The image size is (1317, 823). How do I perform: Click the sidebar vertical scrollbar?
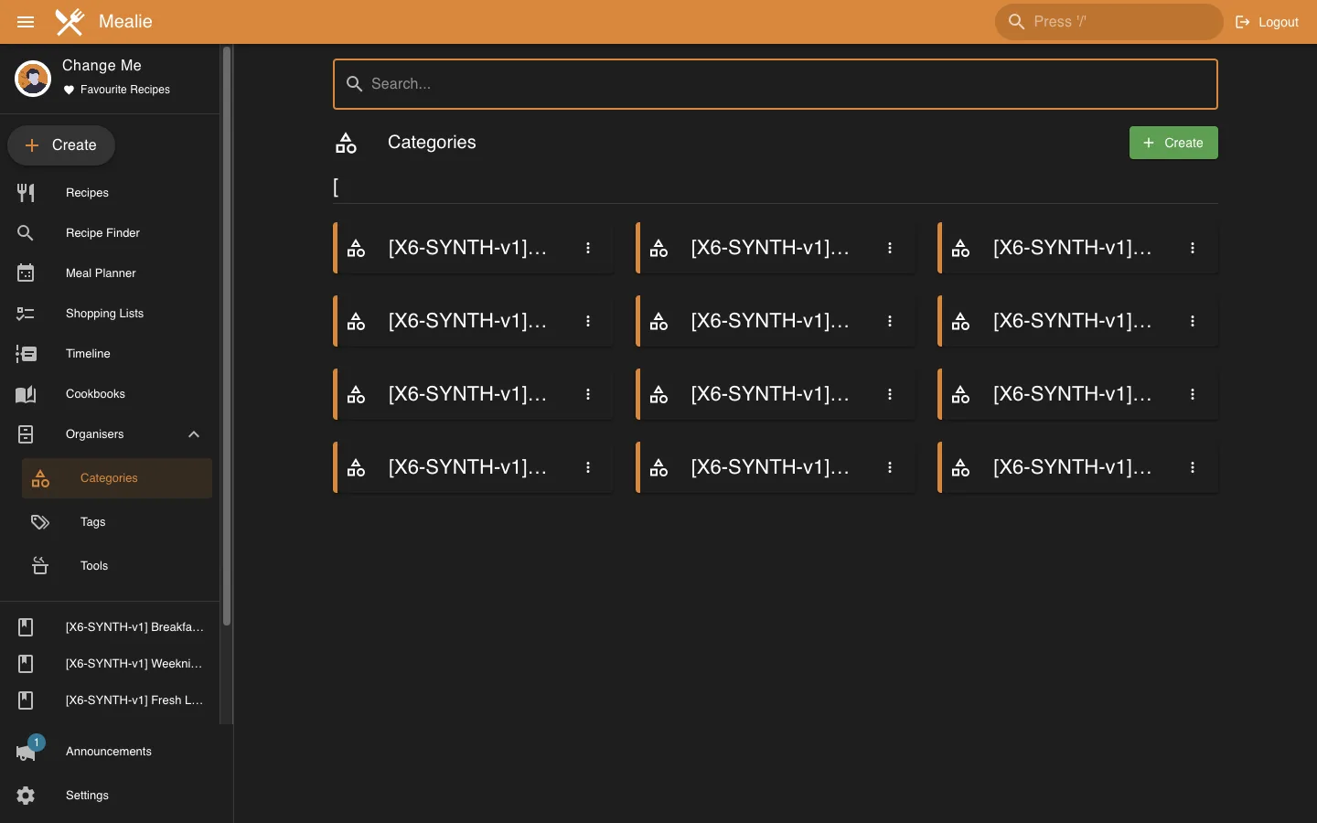coord(226,337)
